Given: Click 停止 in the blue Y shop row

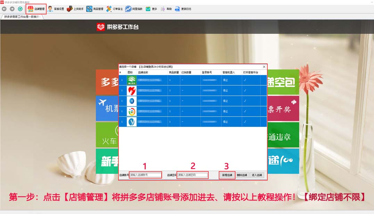Looking at the screenshot, I should click(x=225, y=122).
